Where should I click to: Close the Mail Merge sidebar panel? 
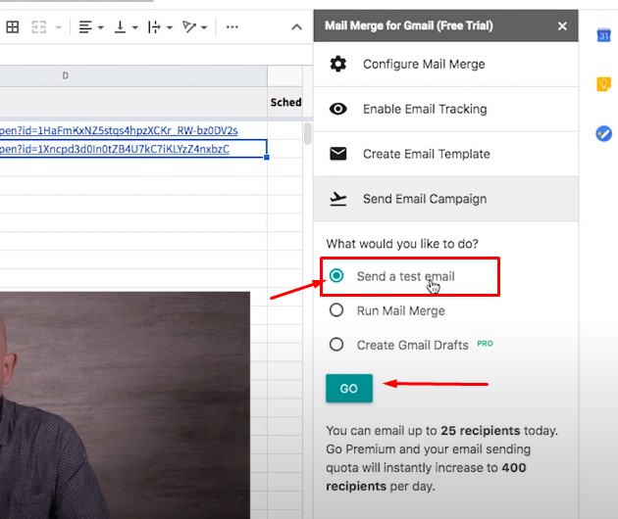[562, 26]
